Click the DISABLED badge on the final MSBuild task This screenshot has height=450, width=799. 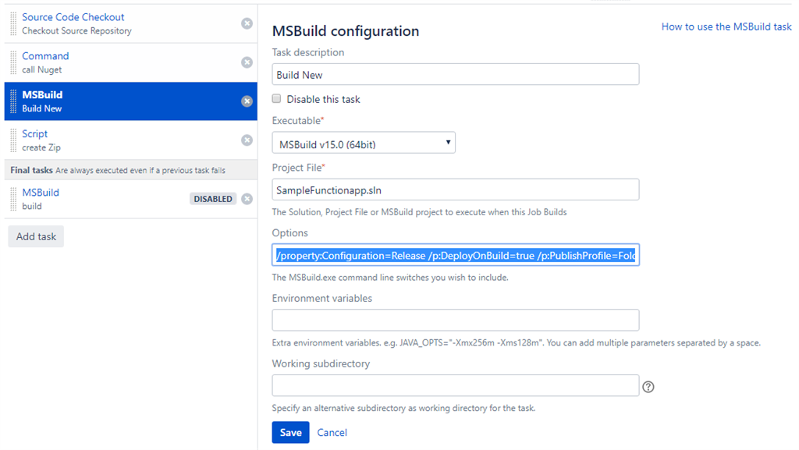pyautogui.click(x=213, y=199)
